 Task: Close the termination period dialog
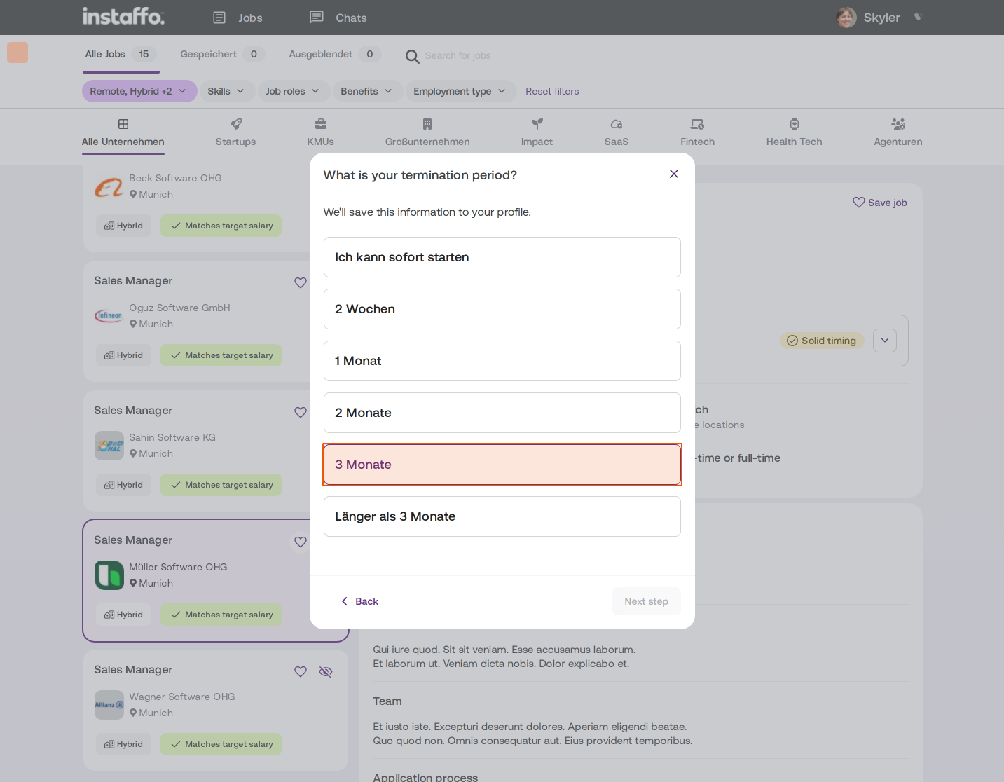pos(674,174)
